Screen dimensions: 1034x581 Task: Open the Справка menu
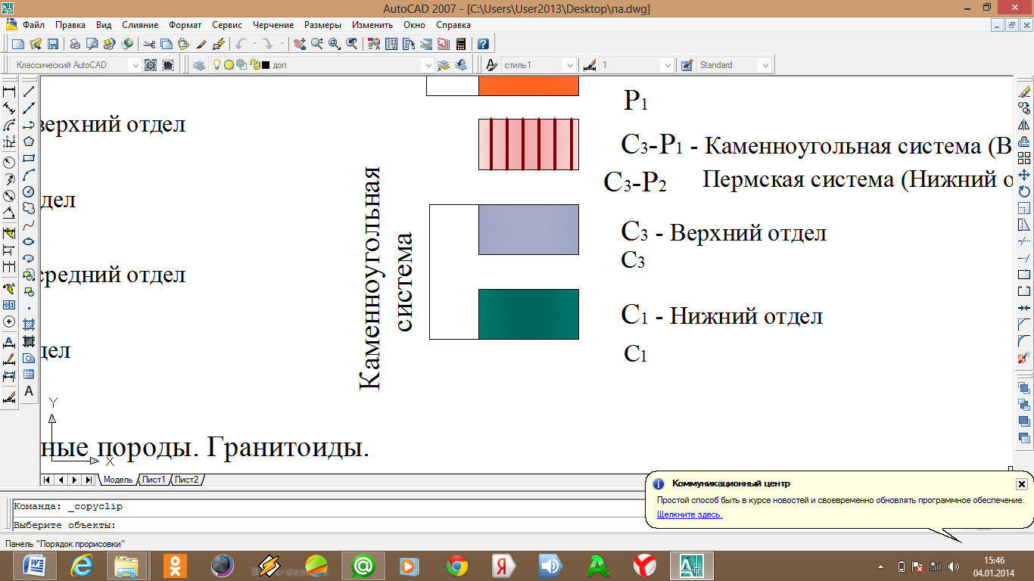453,25
